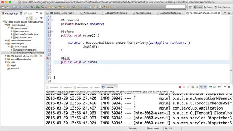Viewport: 233px width, 131px height.
Task: Click the 26 : 25 cursor position in status bar
Action: coord(168,128)
